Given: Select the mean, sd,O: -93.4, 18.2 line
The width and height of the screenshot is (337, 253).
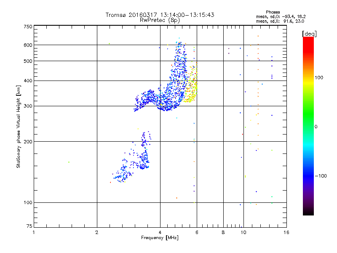Looking at the screenshot, I should (281, 16).
